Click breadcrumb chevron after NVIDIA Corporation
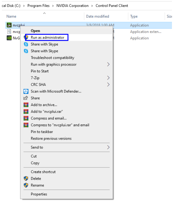Viewport: 187px width, 202px height. pyautogui.click(x=92, y=6)
